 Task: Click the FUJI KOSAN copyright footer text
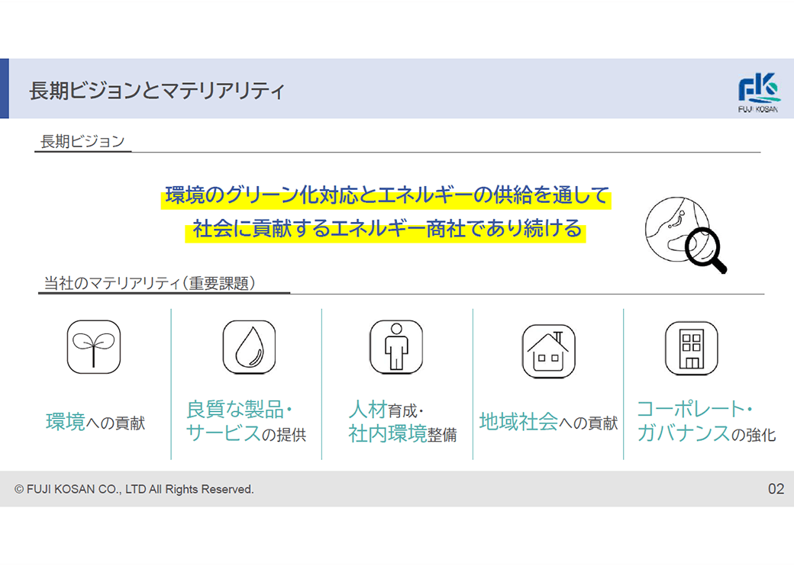[134, 489]
